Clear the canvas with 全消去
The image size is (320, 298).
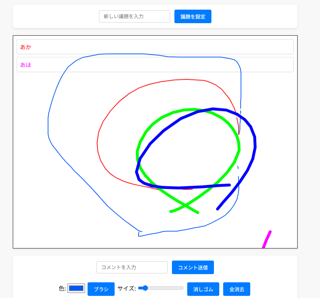click(x=237, y=289)
